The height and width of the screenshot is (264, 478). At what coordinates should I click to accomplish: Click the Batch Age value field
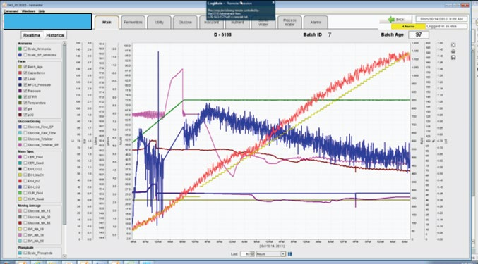[418, 34]
